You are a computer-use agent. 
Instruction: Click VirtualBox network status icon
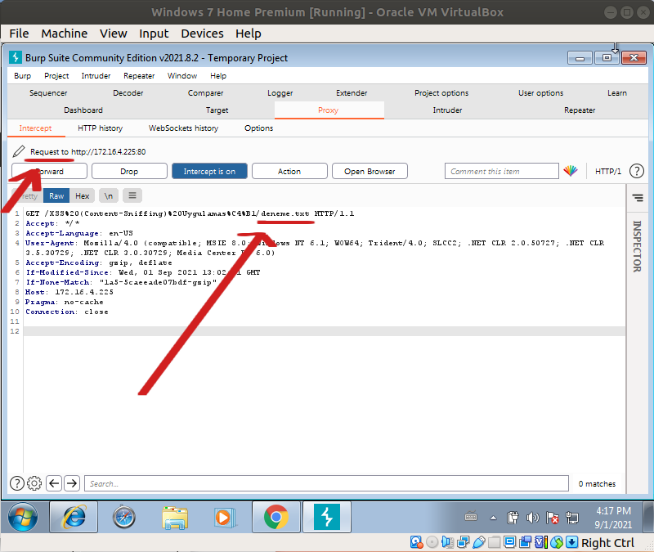click(463, 542)
